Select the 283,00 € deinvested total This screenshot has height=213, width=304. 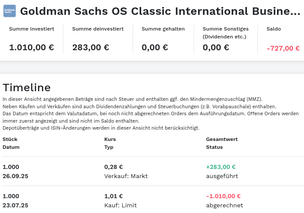91,48
